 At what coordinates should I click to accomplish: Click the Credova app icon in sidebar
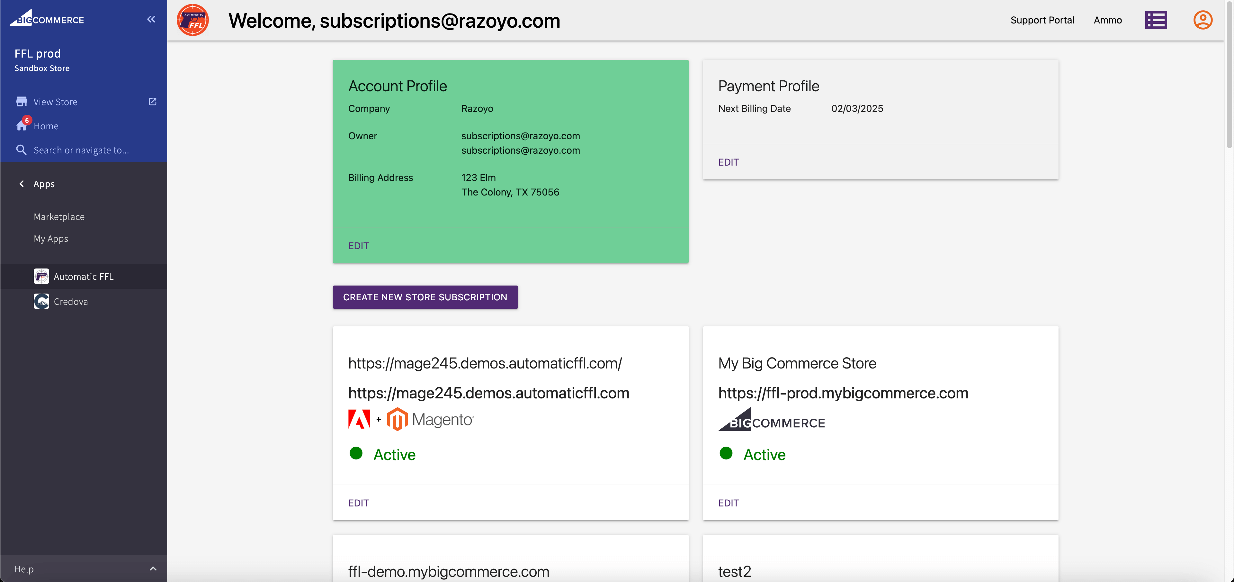pos(41,302)
